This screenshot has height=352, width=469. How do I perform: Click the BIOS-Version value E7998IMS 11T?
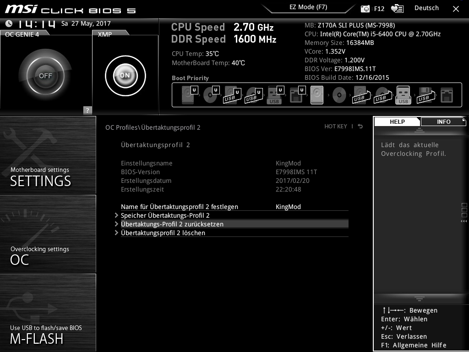(296, 172)
